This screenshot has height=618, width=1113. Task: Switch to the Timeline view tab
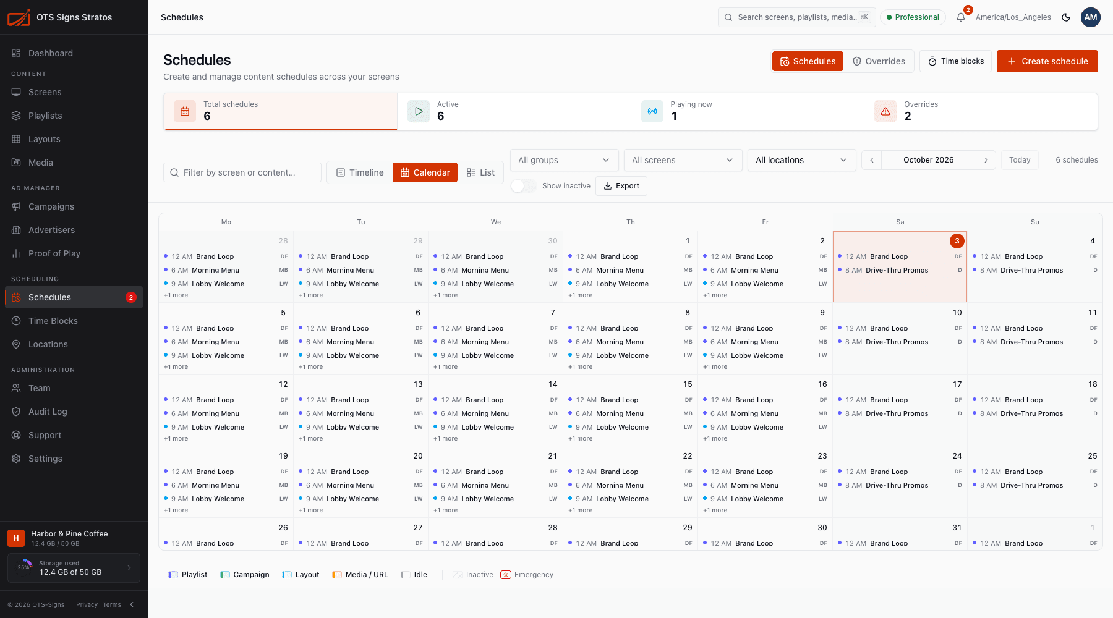coord(360,172)
